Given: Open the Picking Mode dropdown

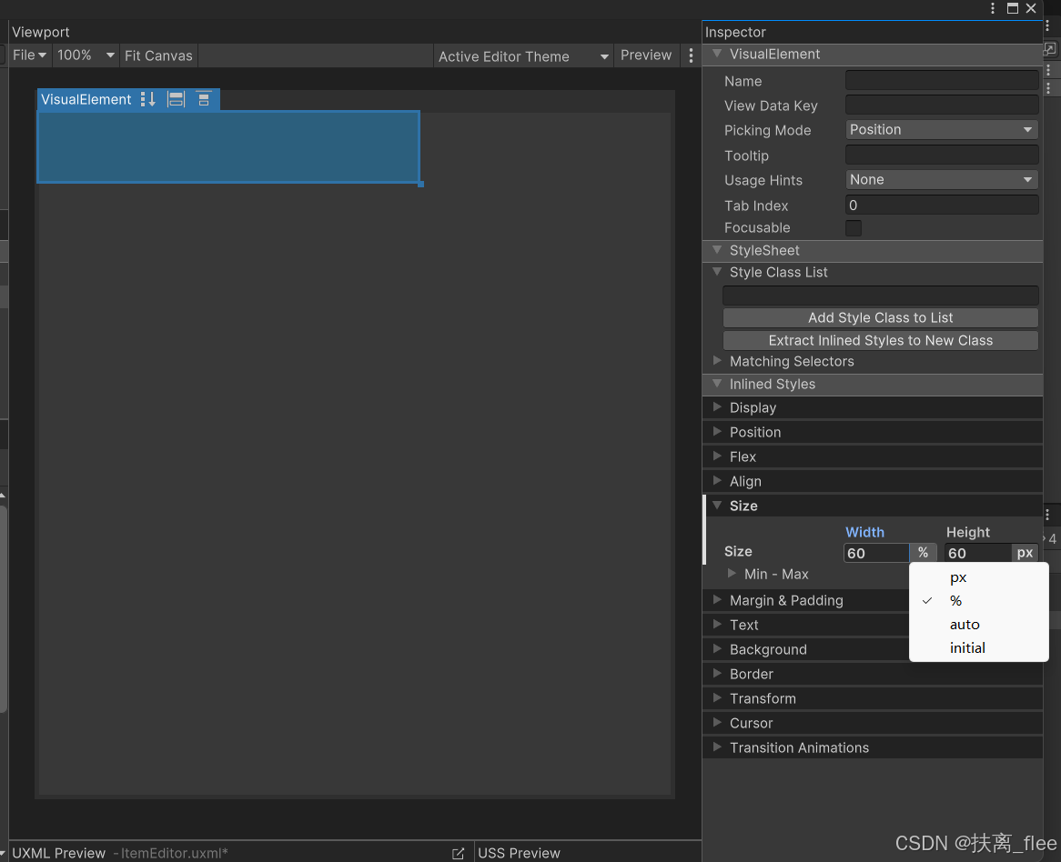Looking at the screenshot, I should pyautogui.click(x=941, y=129).
